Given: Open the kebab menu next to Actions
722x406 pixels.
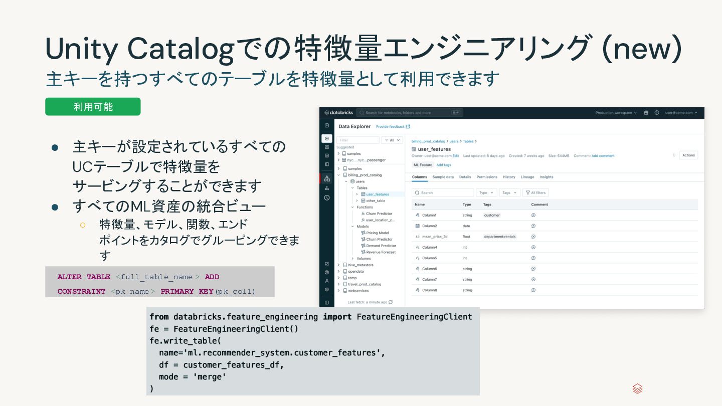Looking at the screenshot, I should coord(673,155).
